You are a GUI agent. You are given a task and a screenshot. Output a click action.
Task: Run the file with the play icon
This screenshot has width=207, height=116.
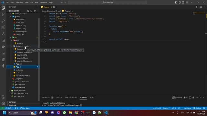pyautogui.click(x=197, y=7)
